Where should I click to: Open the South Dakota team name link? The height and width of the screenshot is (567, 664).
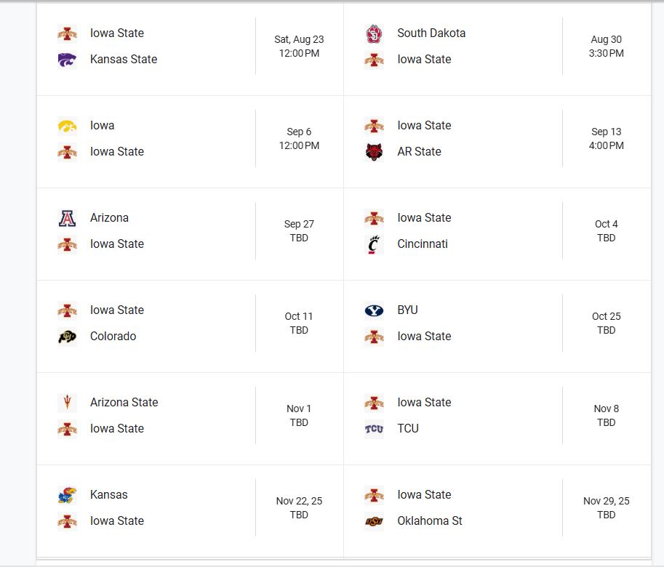(431, 33)
